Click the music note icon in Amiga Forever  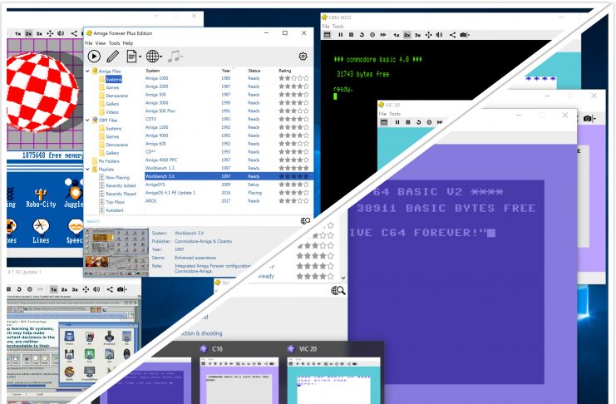[x=173, y=57]
